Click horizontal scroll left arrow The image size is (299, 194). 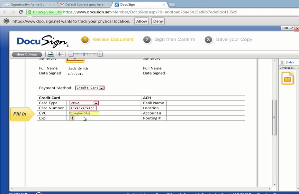click(x=12, y=189)
